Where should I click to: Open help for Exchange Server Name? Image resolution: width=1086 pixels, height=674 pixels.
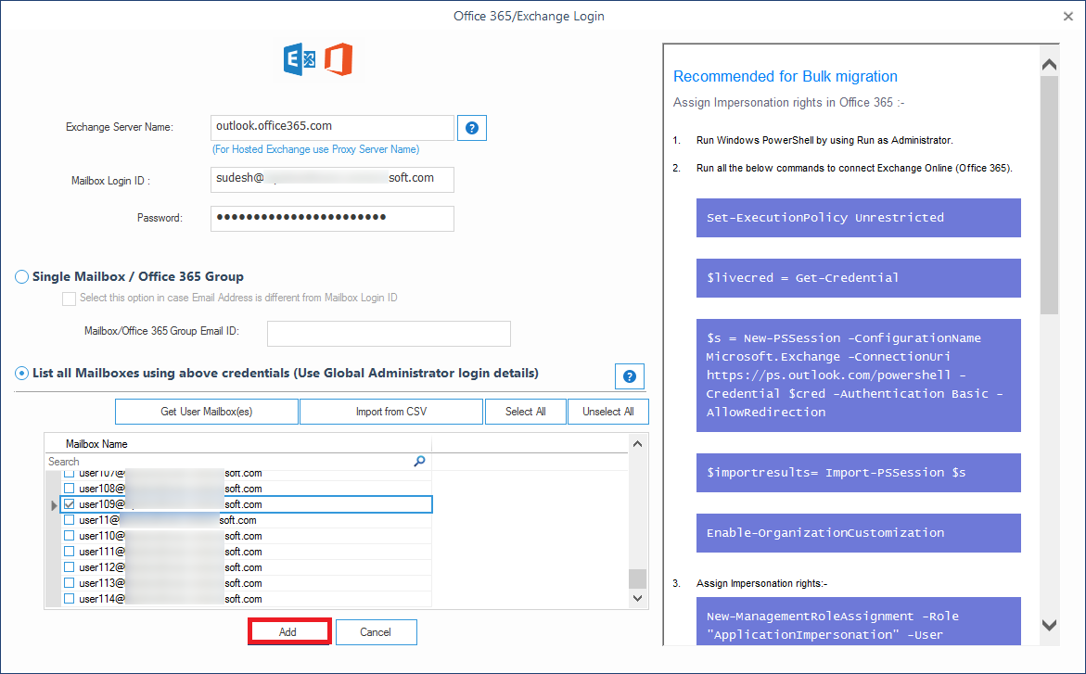click(x=472, y=128)
